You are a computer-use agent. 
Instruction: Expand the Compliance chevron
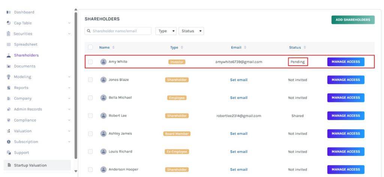[69, 120]
